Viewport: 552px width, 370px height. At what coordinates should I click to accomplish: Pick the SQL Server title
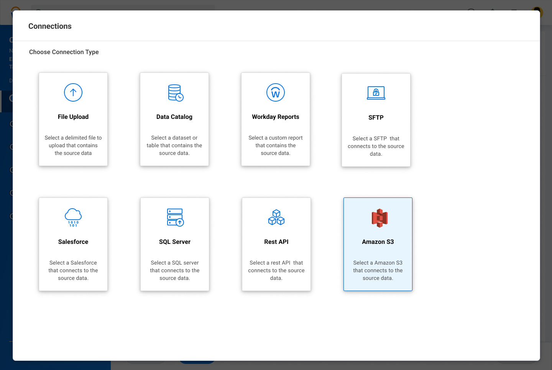175,242
